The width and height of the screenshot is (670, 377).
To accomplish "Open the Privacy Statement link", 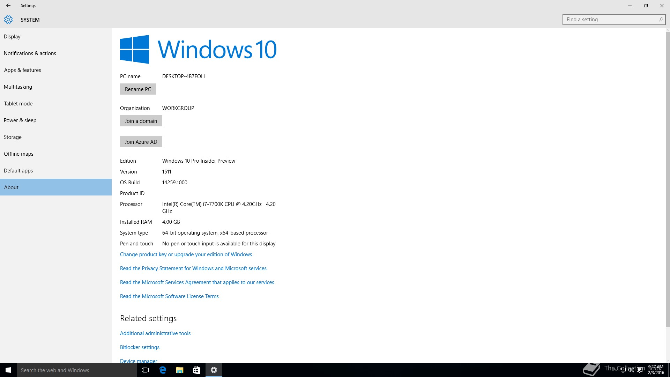I will (193, 268).
